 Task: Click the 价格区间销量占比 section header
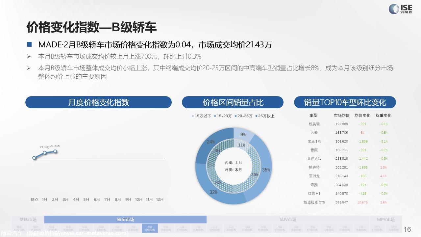[233, 102]
